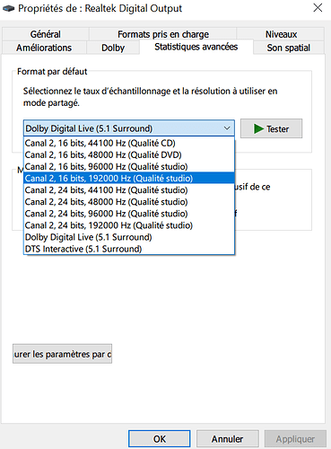This screenshot has width=331, height=449.
Task: Go to the Dolby tab
Action: pos(113,48)
